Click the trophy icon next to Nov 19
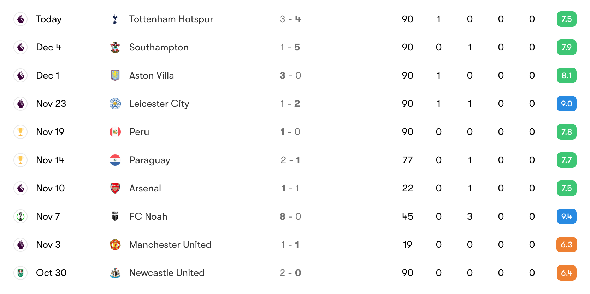The height and width of the screenshot is (294, 590). 20,132
